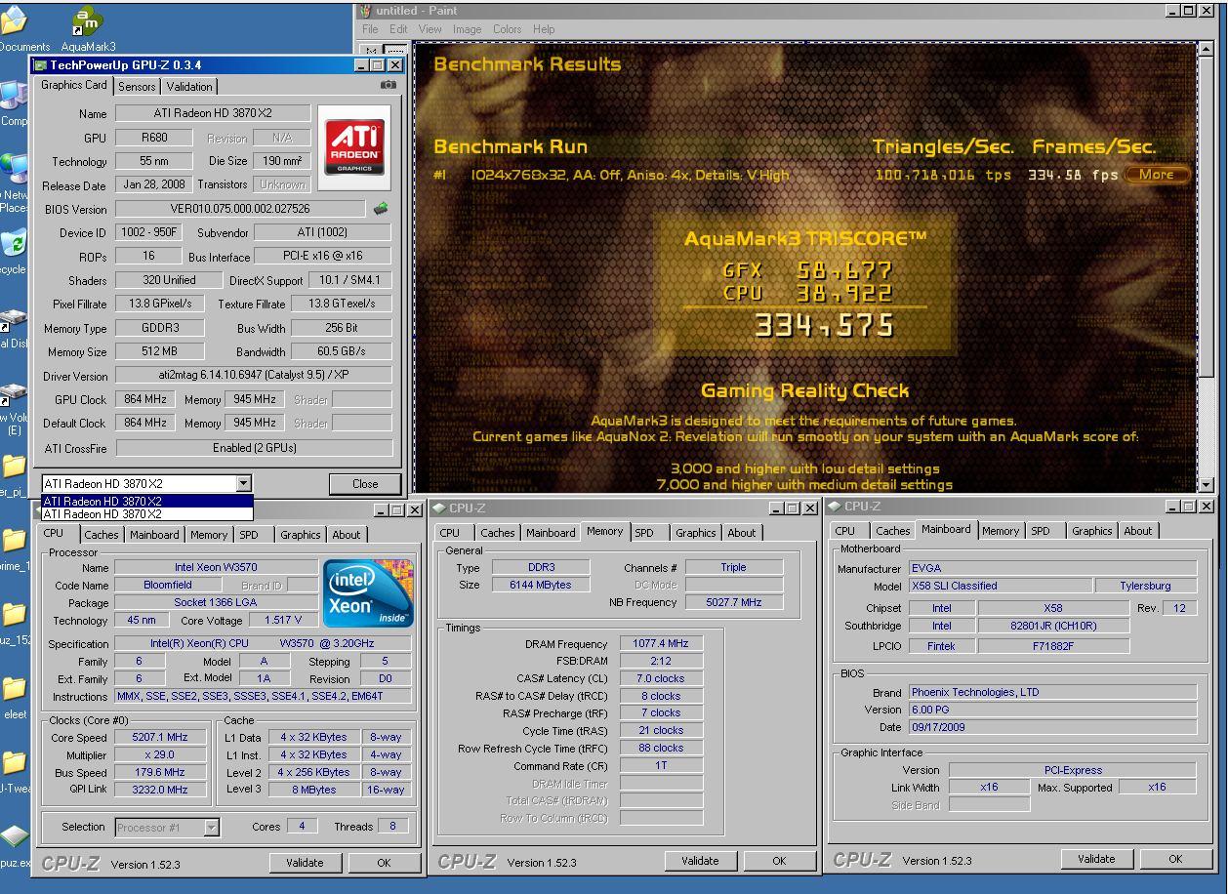Click the NB Frequency value 5027.7 MHz
This screenshot has width=1228, height=894.
point(733,603)
